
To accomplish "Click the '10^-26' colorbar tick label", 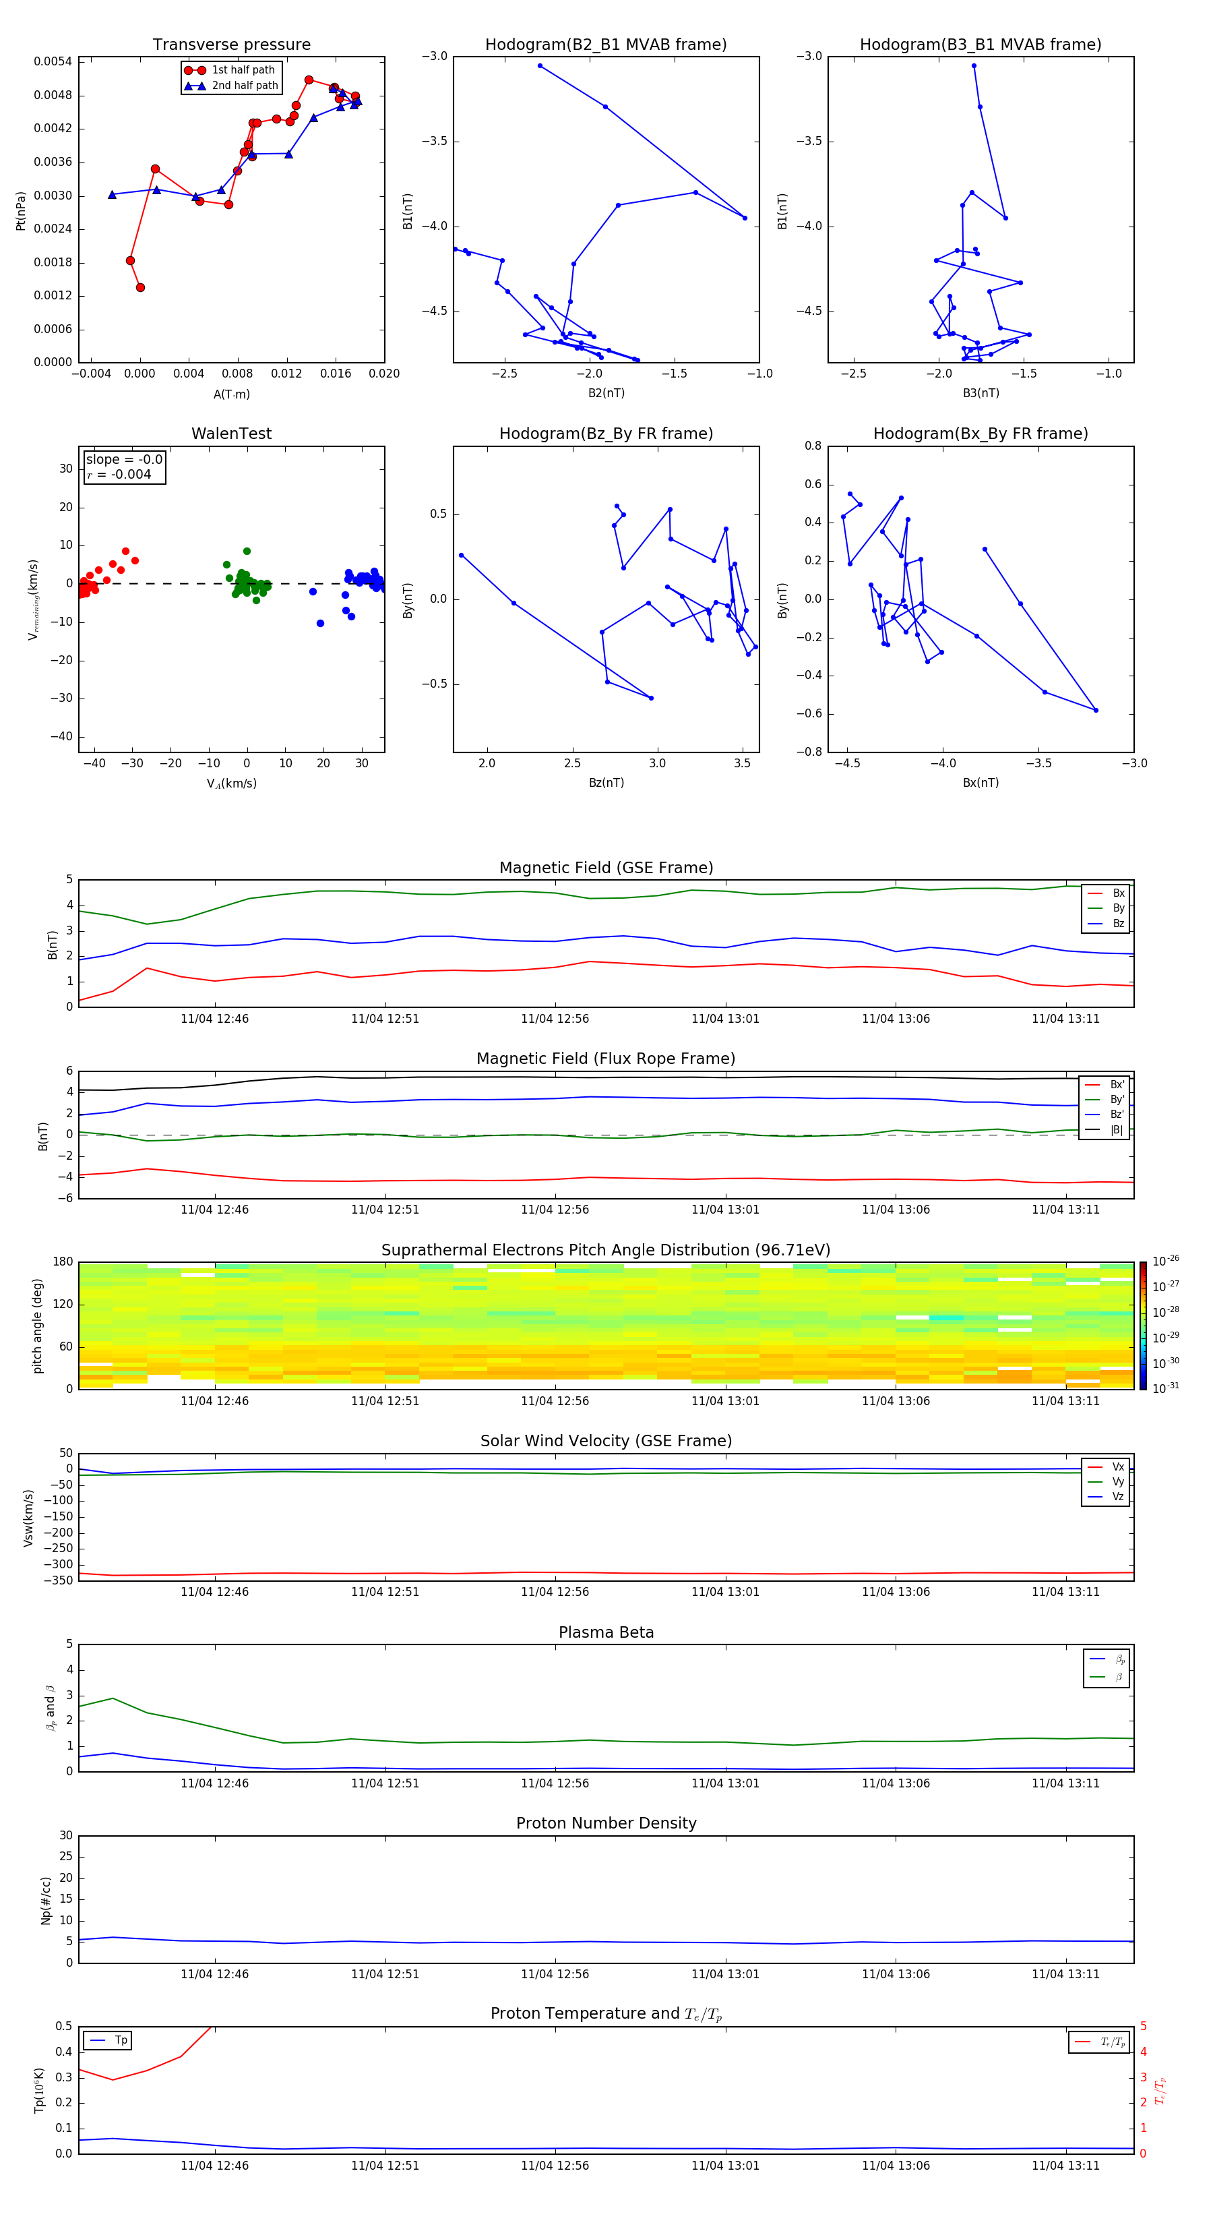I will click(x=1166, y=1261).
